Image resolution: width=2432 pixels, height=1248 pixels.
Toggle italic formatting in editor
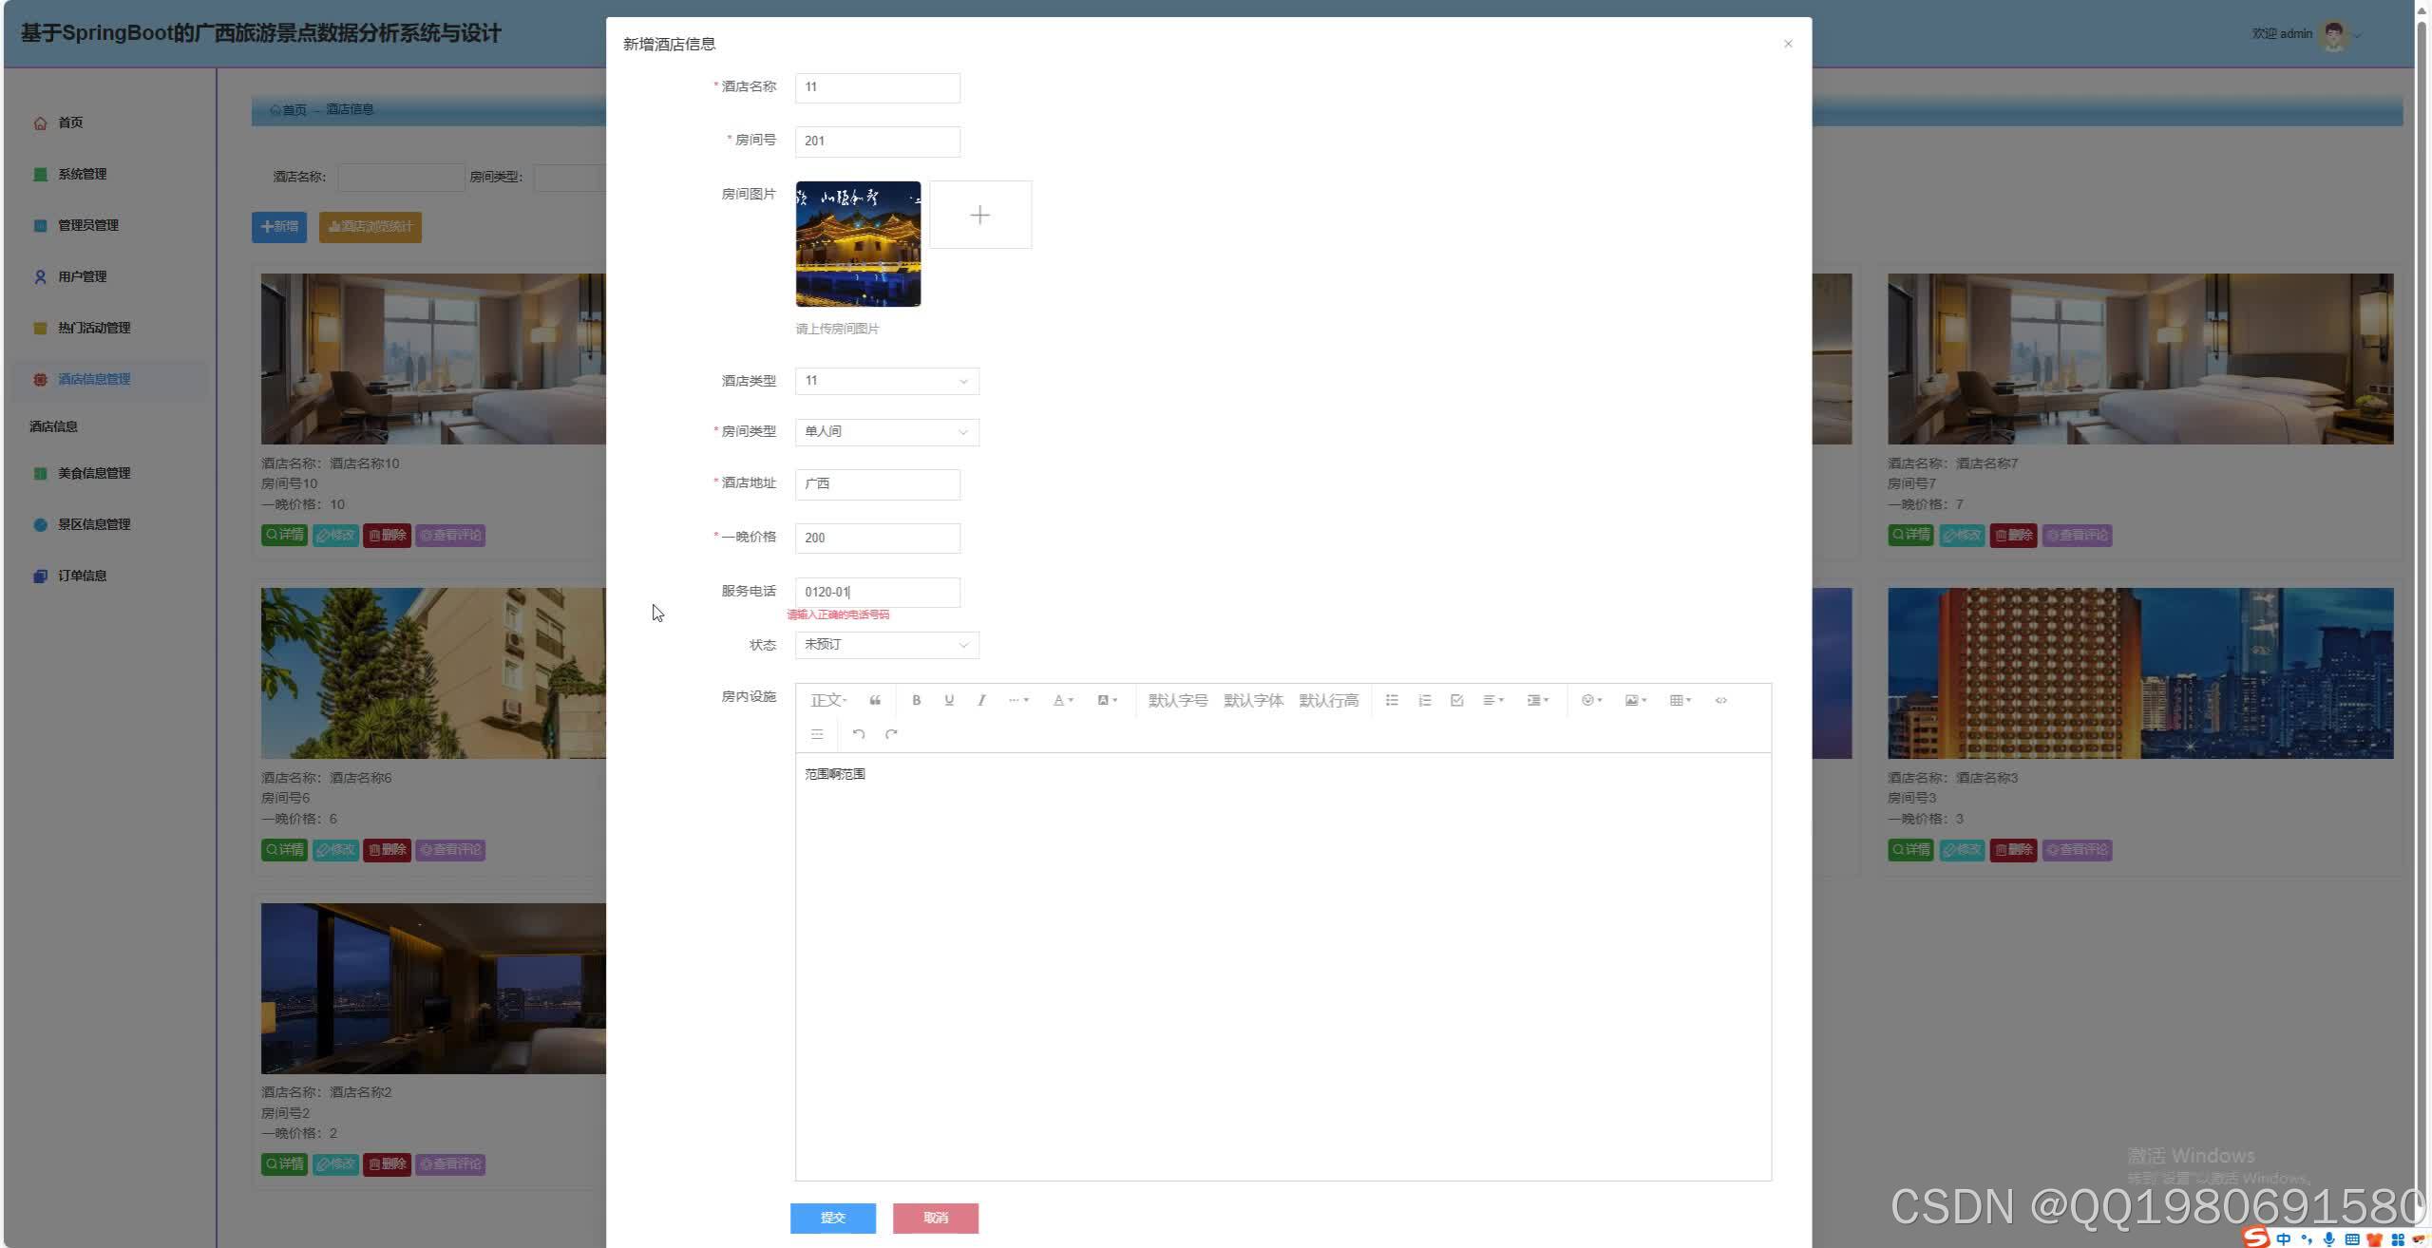point(981,700)
